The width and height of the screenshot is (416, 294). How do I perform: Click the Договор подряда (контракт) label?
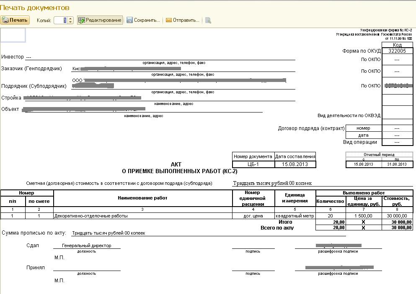tap(311, 128)
